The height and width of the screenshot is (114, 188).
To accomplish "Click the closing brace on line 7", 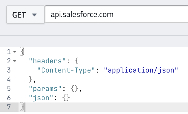I will 22,107.
